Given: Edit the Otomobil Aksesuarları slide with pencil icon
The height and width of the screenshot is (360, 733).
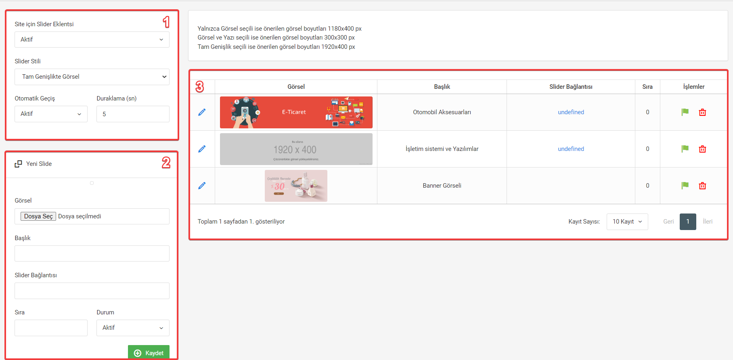Looking at the screenshot, I should pos(202,112).
